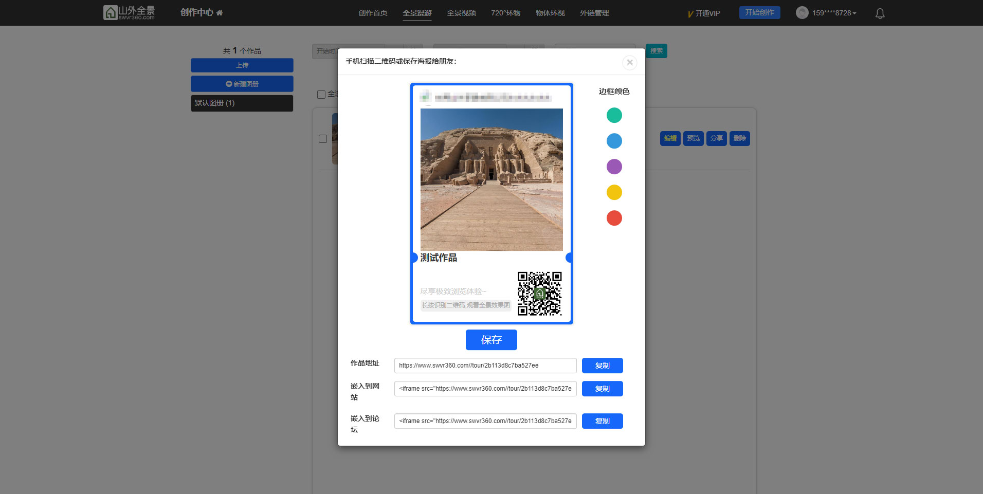983x494 pixels.
Task: Copy the 作品地址 link
Action: pos(602,365)
